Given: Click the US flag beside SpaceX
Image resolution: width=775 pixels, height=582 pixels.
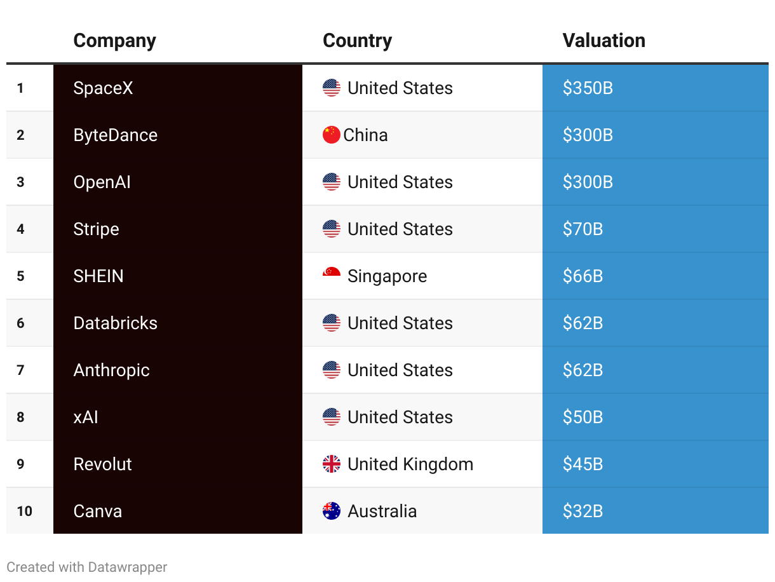Looking at the screenshot, I should coord(332,88).
